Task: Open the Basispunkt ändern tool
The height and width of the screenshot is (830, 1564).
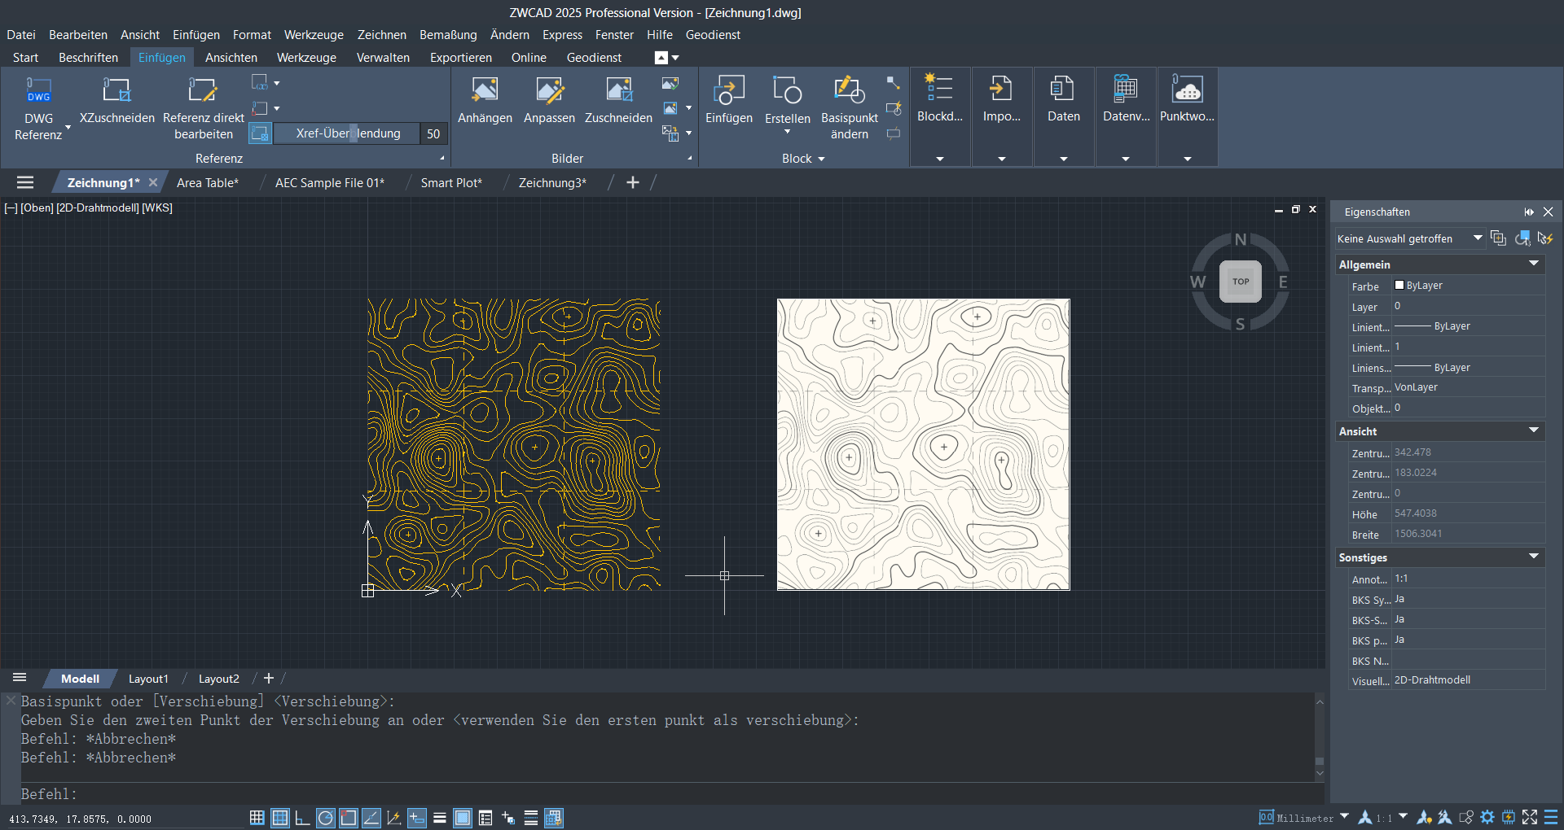Action: pyautogui.click(x=849, y=90)
